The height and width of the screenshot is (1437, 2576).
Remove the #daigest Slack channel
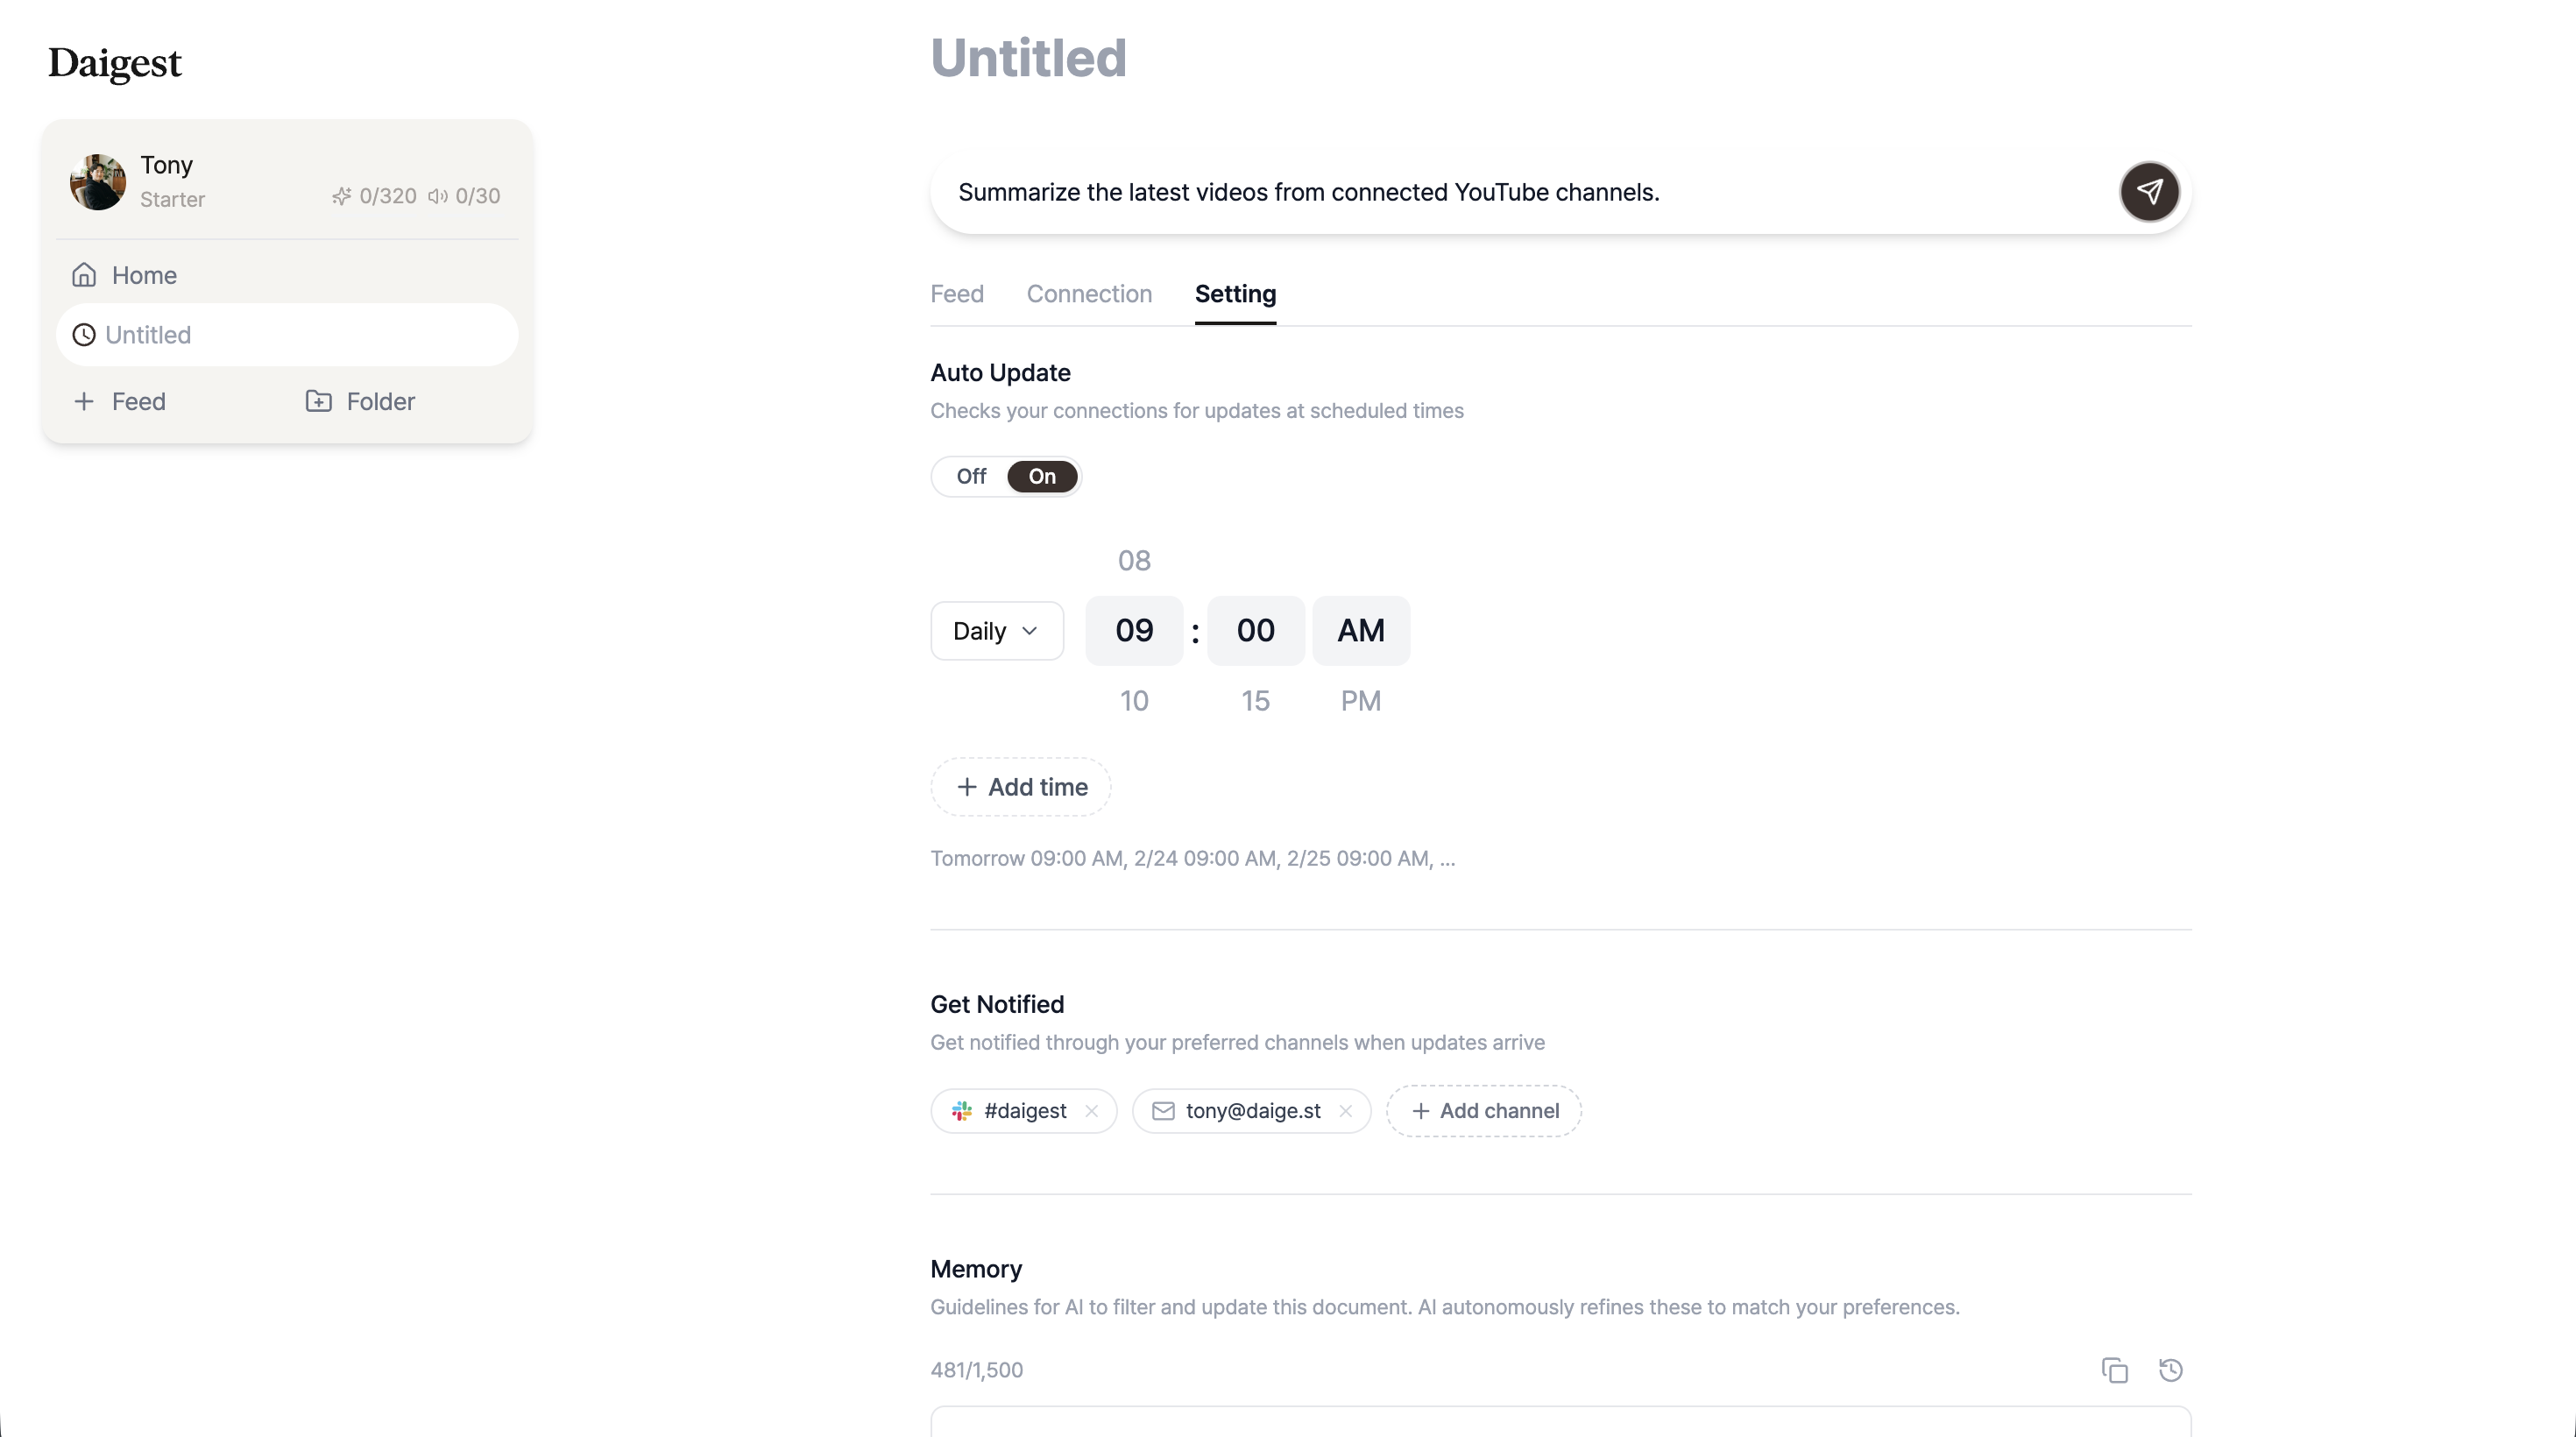pos(1092,1111)
